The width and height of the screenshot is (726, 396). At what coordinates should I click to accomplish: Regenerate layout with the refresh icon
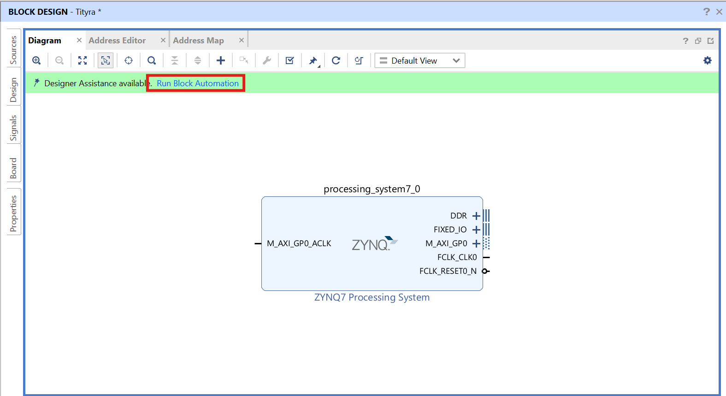(336, 60)
